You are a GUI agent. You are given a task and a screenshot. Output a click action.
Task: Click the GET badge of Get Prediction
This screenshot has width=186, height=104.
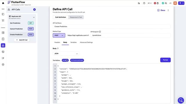coord(31,23)
